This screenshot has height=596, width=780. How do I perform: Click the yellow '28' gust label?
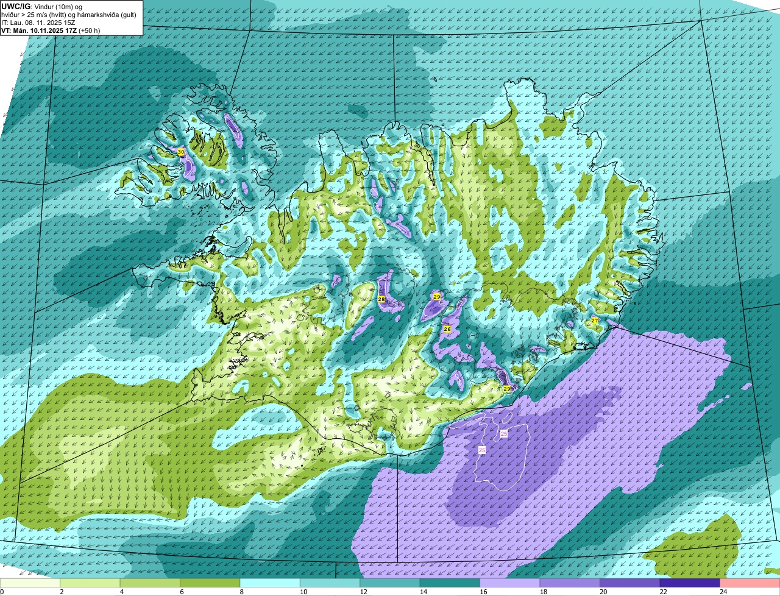coord(381,299)
